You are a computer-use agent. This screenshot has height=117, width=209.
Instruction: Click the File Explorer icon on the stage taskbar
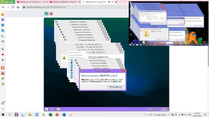point(58,109)
